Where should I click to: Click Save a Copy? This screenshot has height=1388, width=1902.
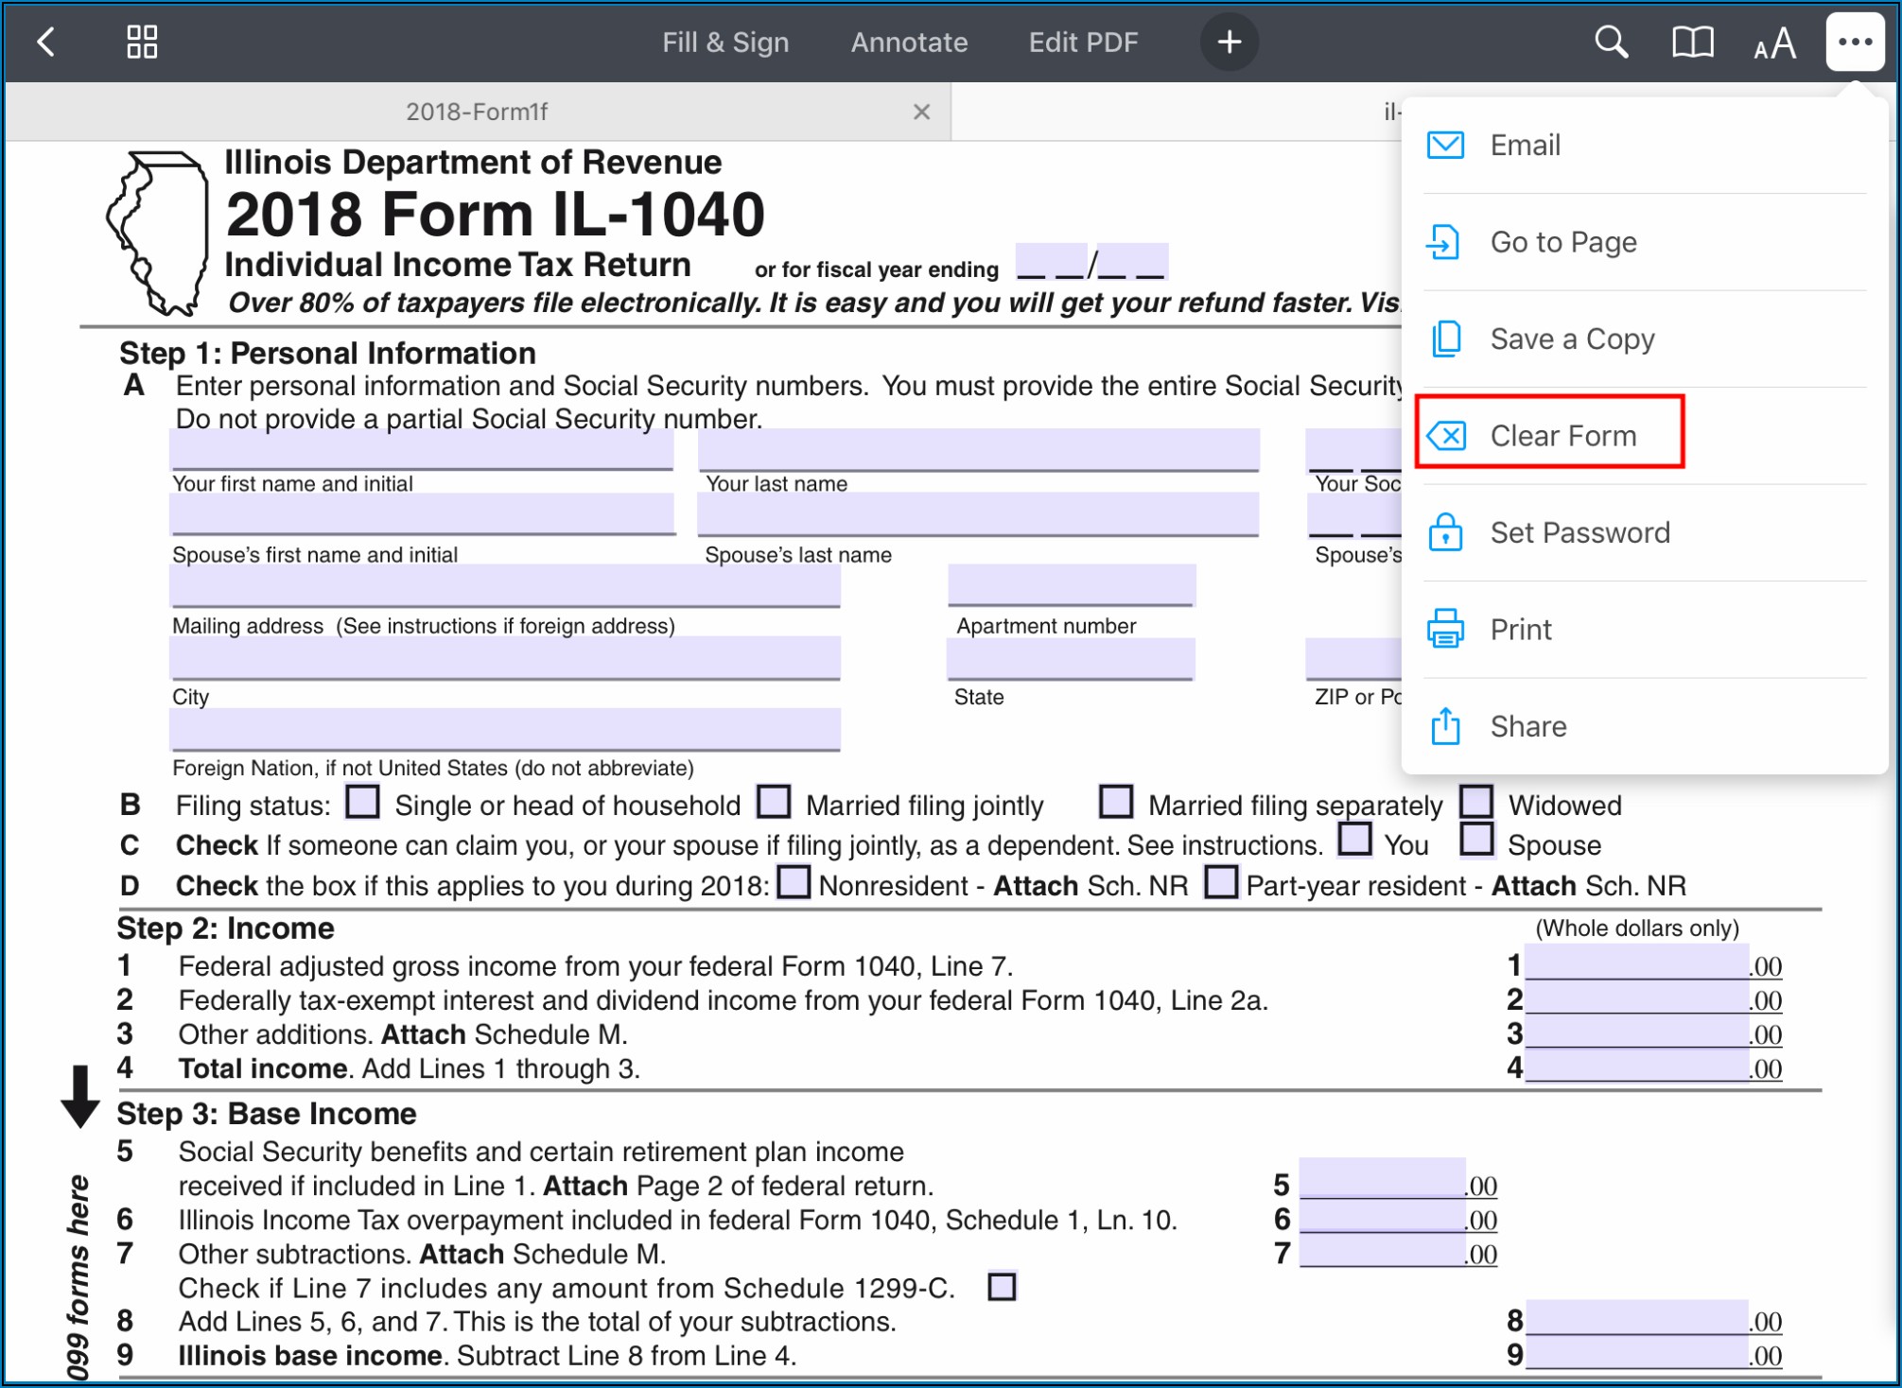tap(1571, 338)
